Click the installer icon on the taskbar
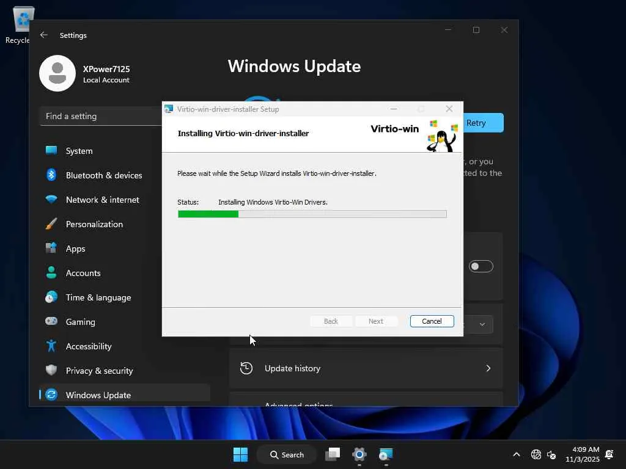Viewport: 626px width, 469px height. [x=386, y=454]
